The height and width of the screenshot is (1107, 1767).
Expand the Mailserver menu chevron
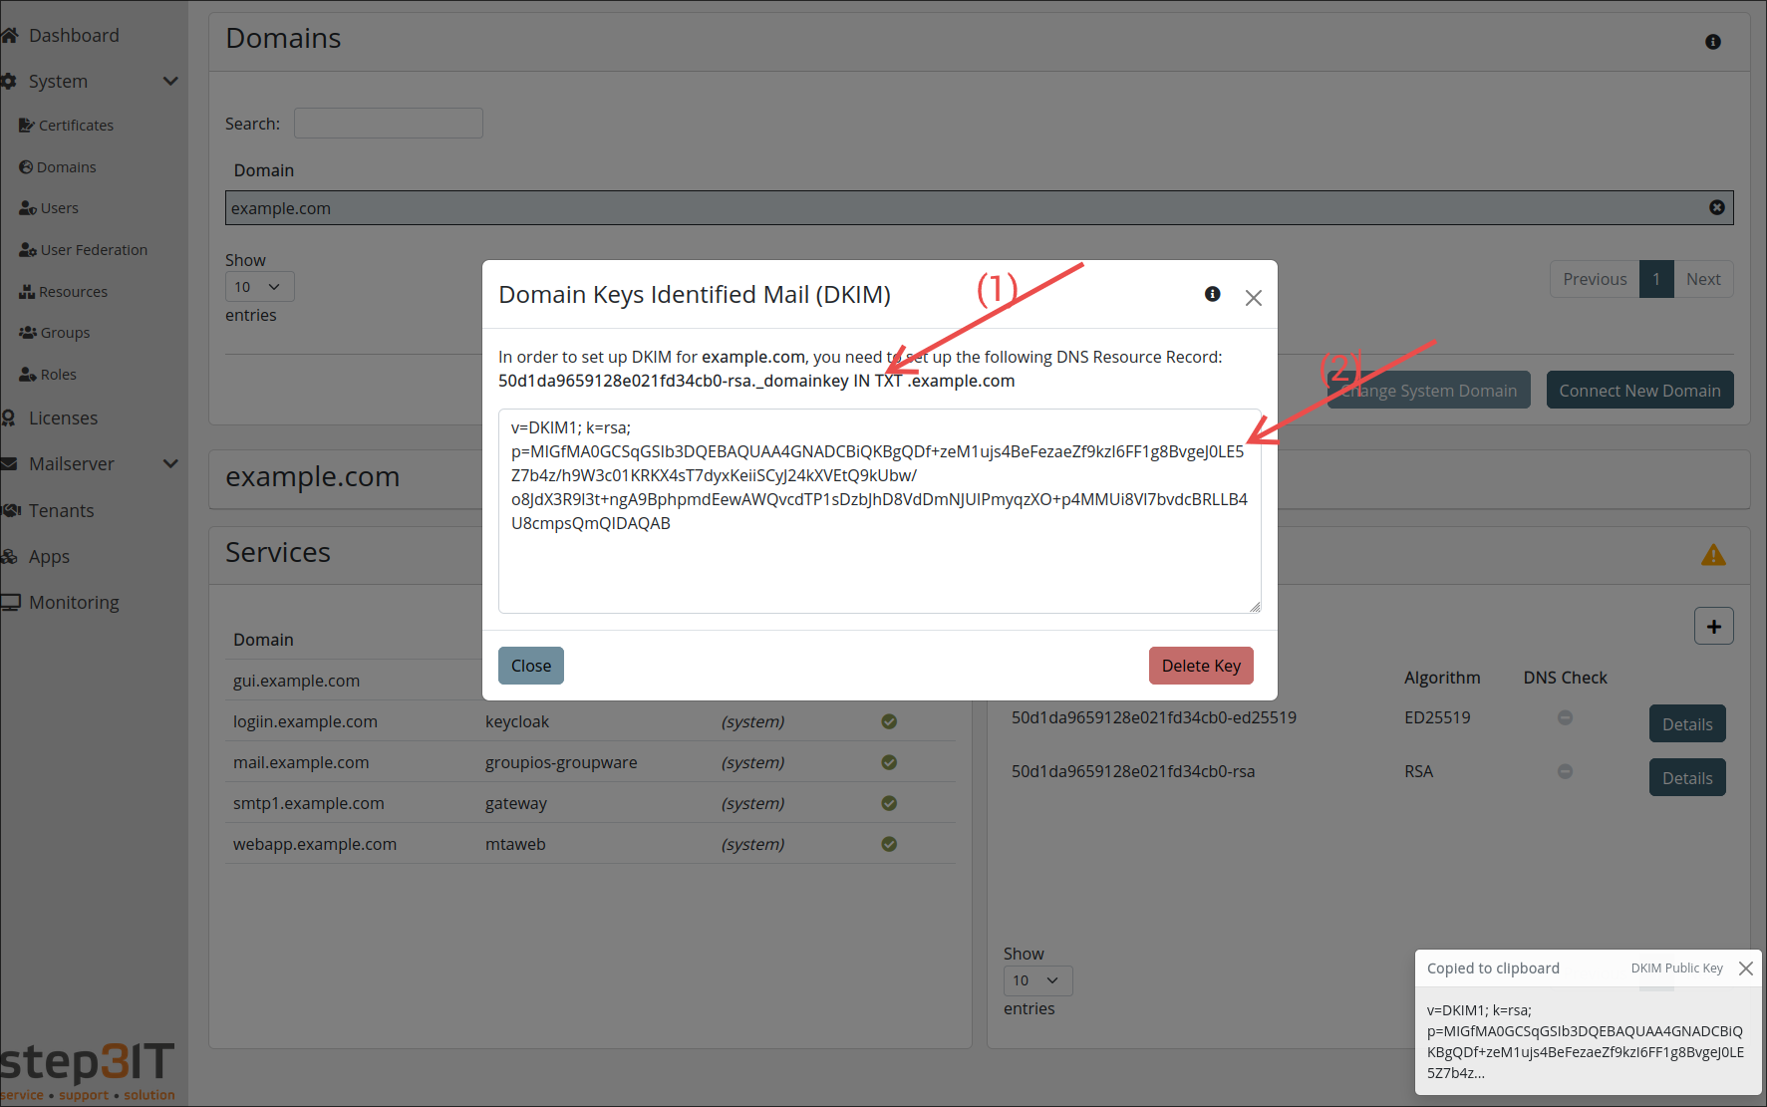[170, 464]
